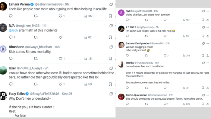This screenshot has width=211, height=119.
Task: Toggle like on Z3NOS tweet
Action: tap(165, 36)
